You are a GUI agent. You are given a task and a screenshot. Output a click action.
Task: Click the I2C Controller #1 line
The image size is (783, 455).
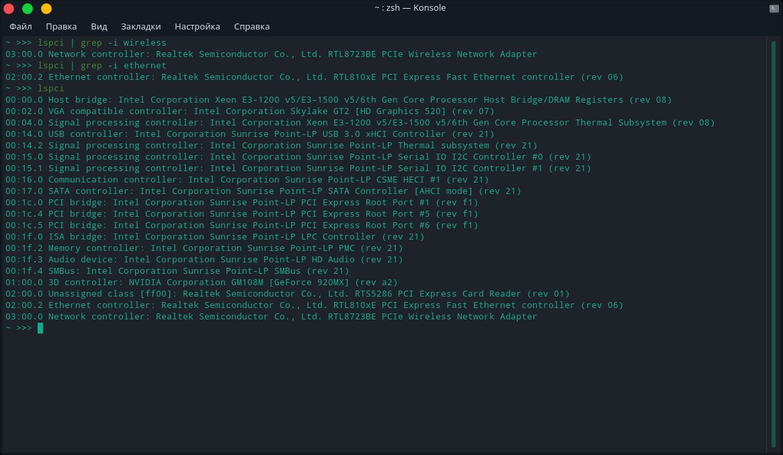[x=298, y=168]
